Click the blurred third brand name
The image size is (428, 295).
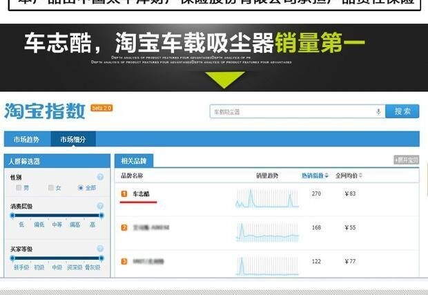[148, 261]
